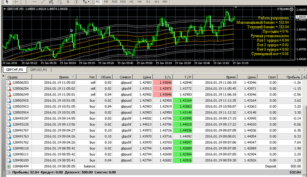
Task: Close the terminal panel with X
Action: click(x=3, y=76)
